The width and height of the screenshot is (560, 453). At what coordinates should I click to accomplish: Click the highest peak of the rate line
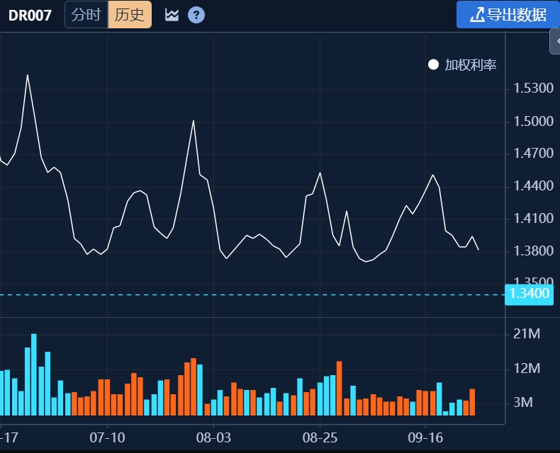click(x=28, y=75)
